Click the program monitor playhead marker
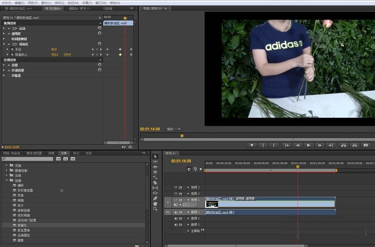The height and width of the screenshot is (247, 375). coord(182,136)
